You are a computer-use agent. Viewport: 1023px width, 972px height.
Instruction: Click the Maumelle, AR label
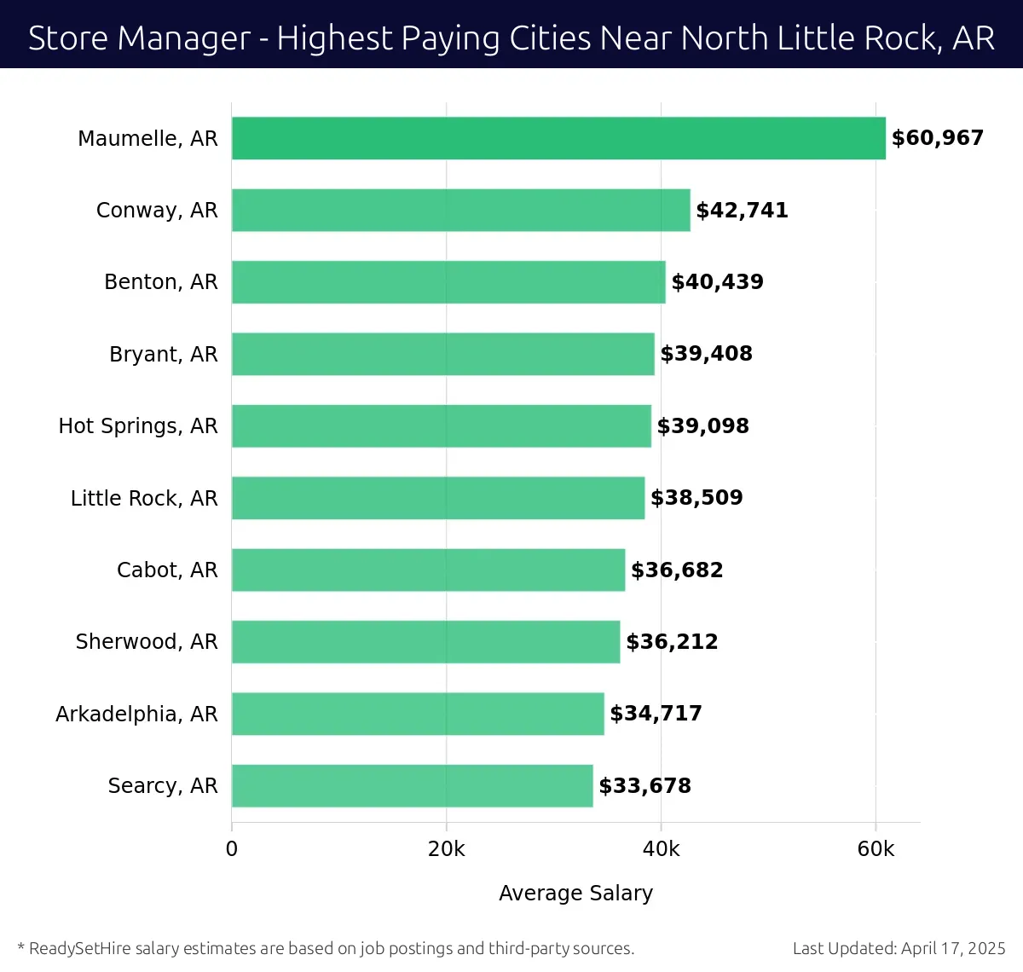point(147,139)
